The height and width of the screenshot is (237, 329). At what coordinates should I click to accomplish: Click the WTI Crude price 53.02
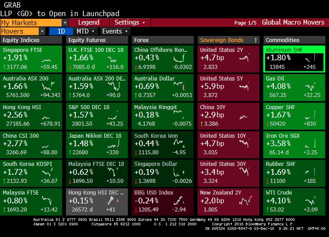[277, 210]
